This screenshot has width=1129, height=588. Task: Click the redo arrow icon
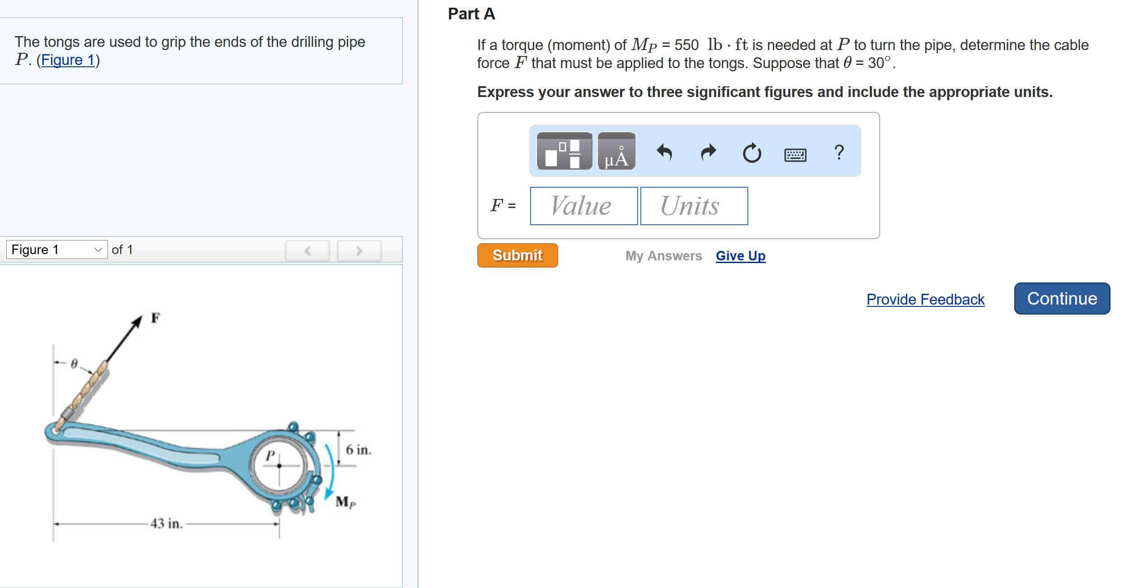708,152
